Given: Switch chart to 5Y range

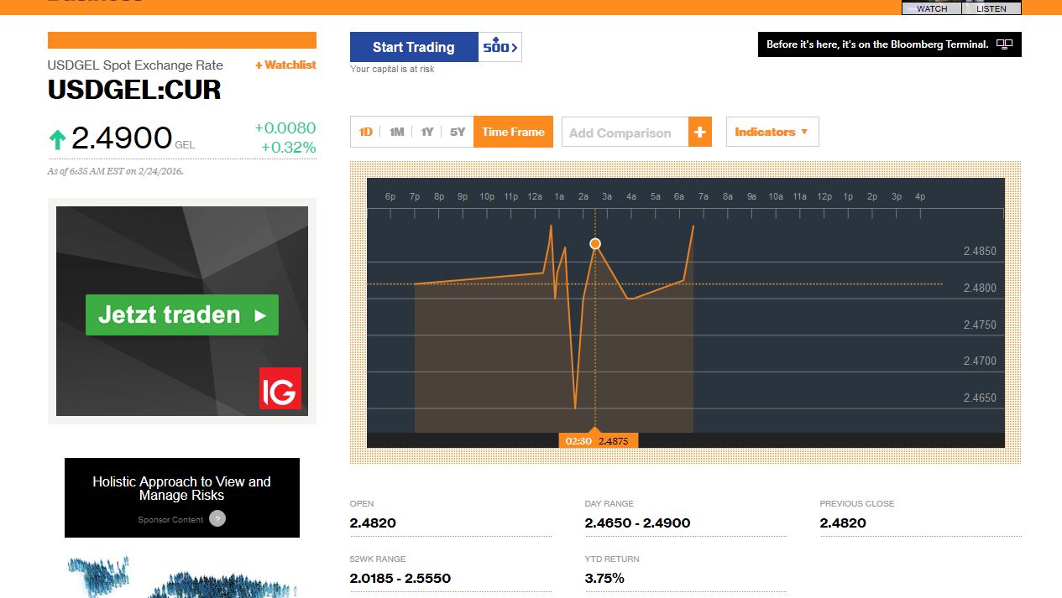Looking at the screenshot, I should pyautogui.click(x=457, y=132).
